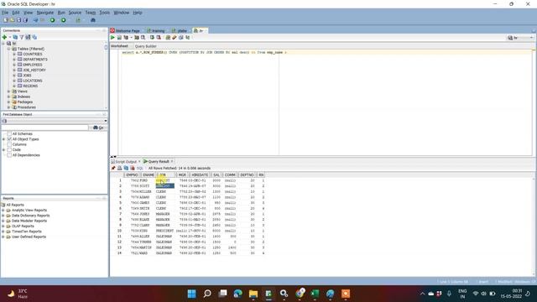This screenshot has width=537, height=302.
Task: Open the hr connection dropdown at worksheet right
Action: point(531,38)
